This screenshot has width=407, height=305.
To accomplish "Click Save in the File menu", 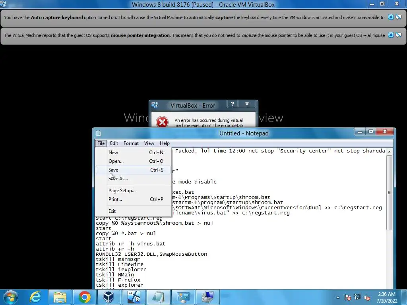I will tap(133, 170).
